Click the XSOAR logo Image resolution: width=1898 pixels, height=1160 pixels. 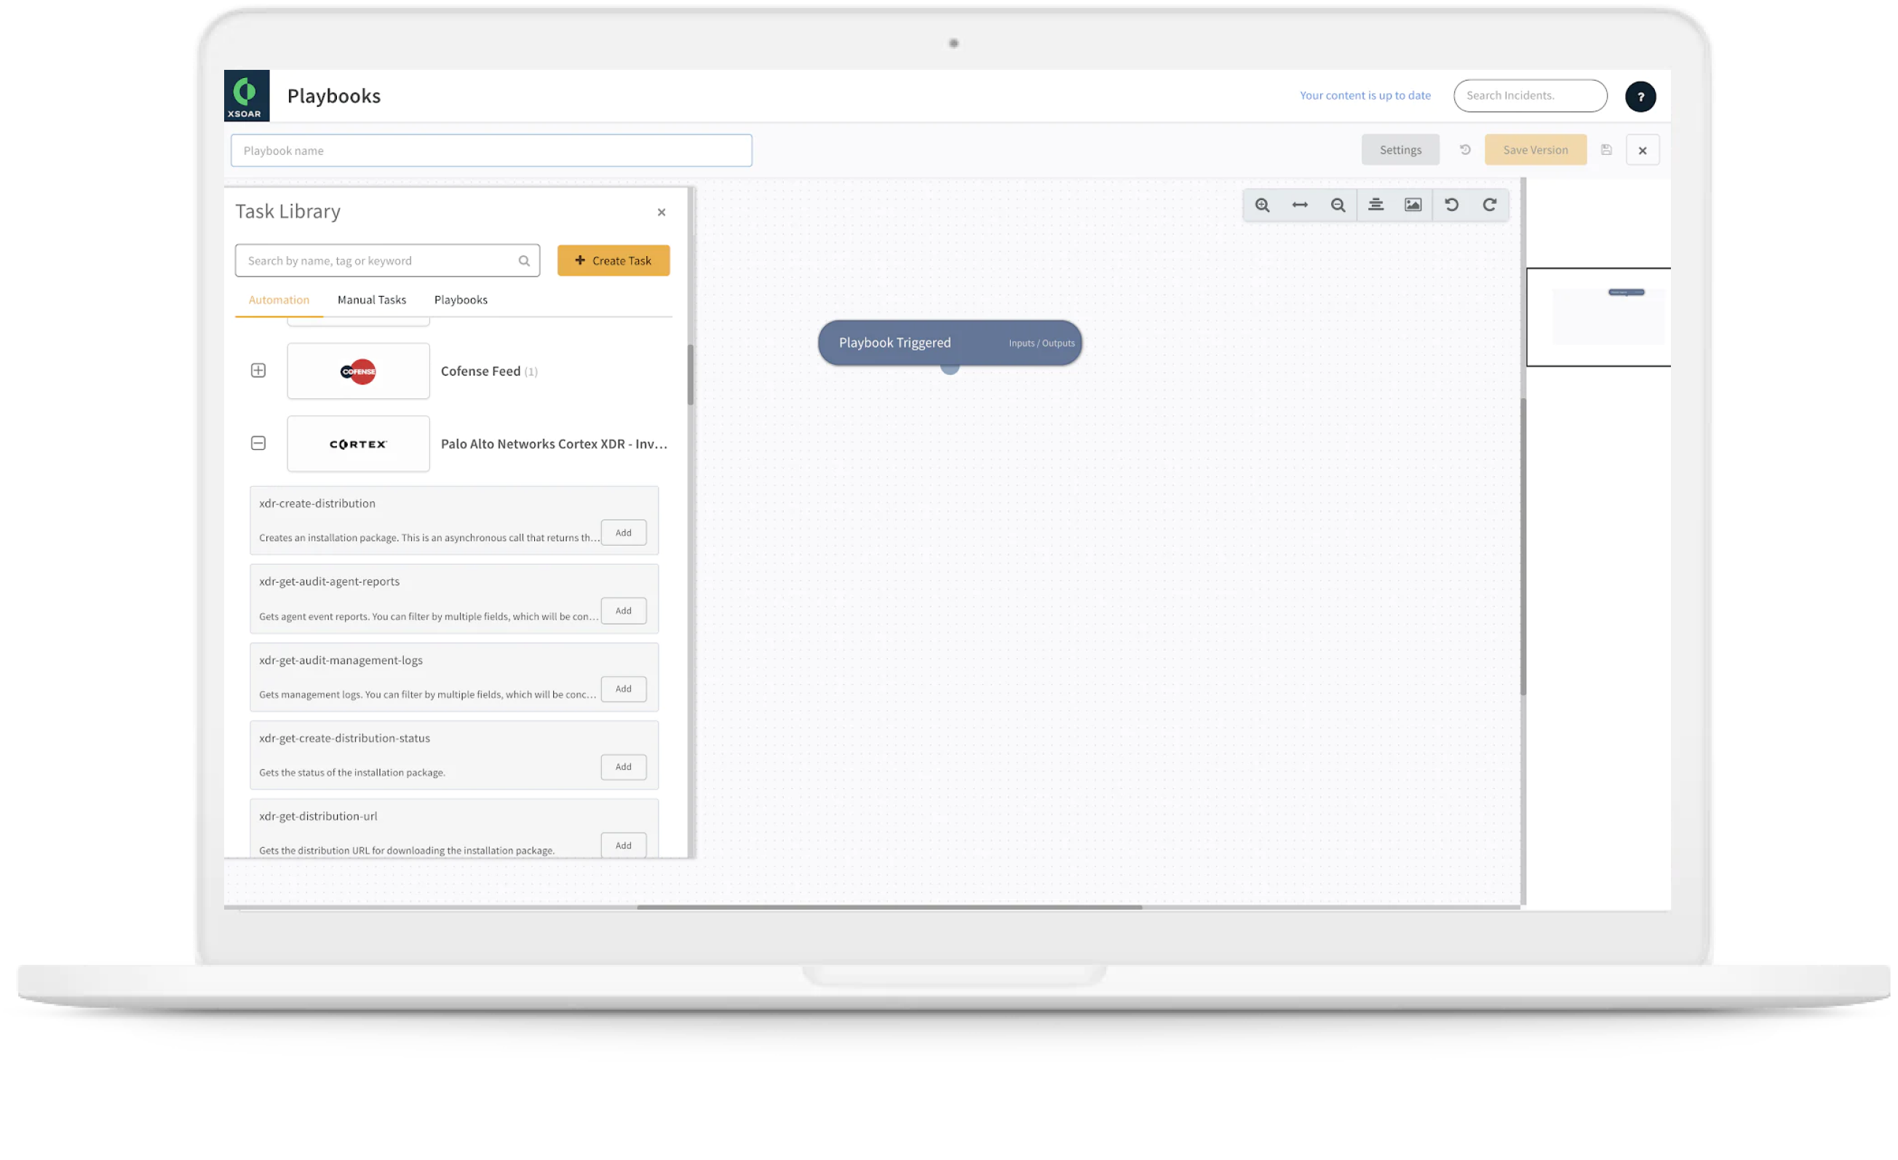pyautogui.click(x=246, y=94)
